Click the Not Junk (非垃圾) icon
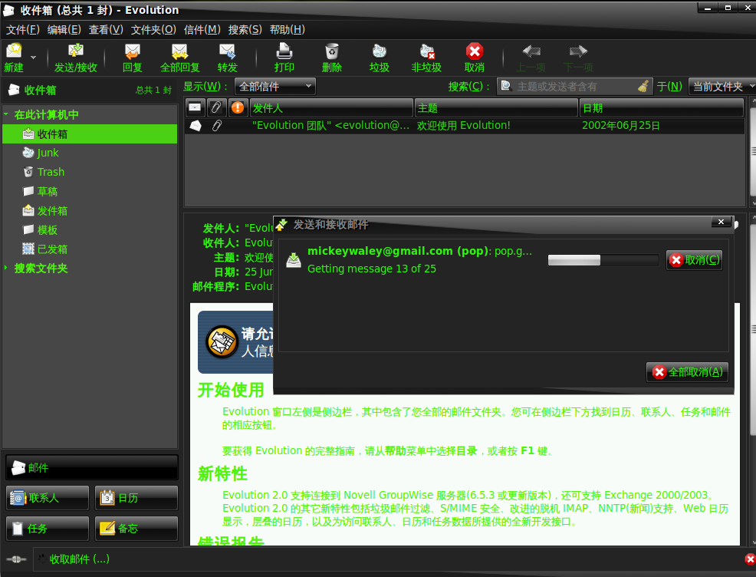The height and width of the screenshot is (577, 756). point(427,51)
